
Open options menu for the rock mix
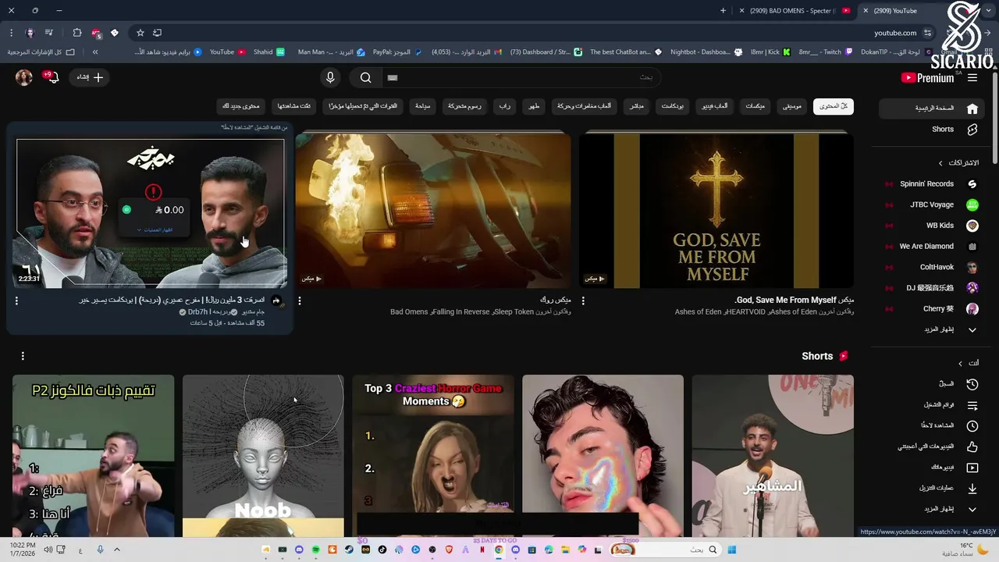click(300, 301)
